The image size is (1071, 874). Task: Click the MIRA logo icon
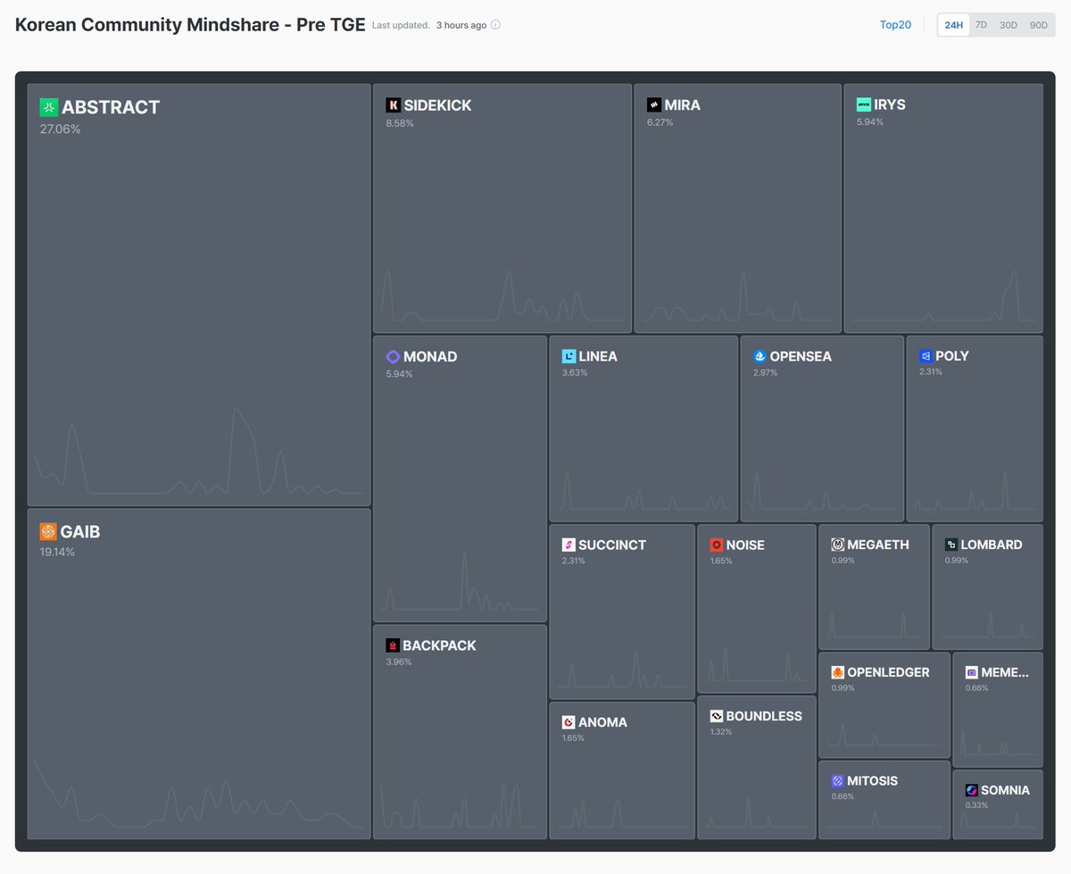click(654, 105)
